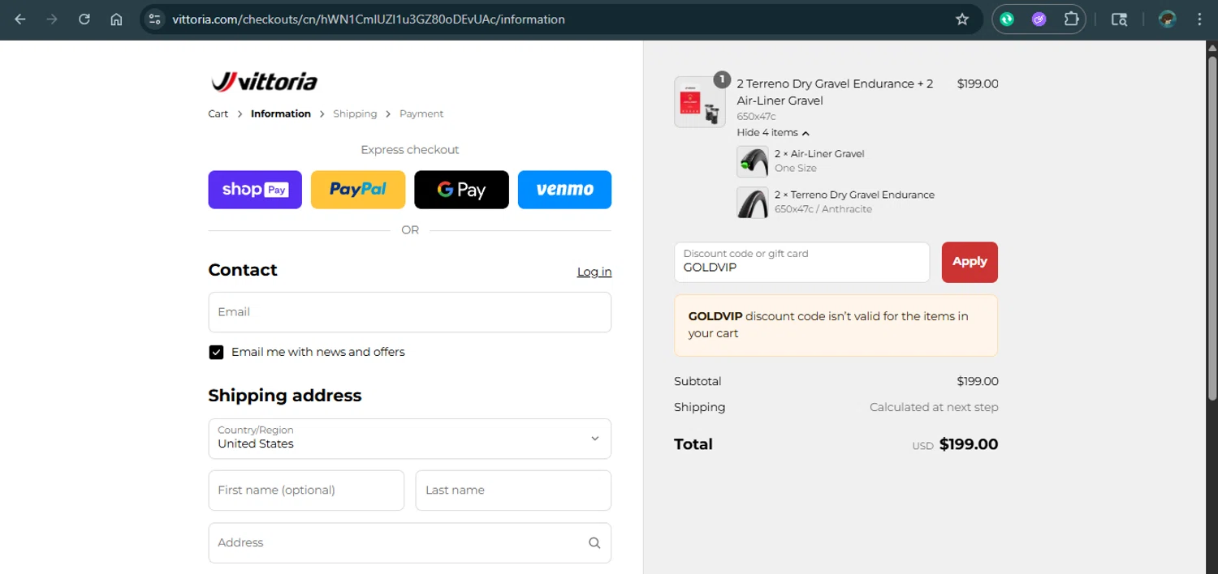Click the item quantity badge '1'
Viewport: 1218px width, 574px height.
click(x=722, y=79)
